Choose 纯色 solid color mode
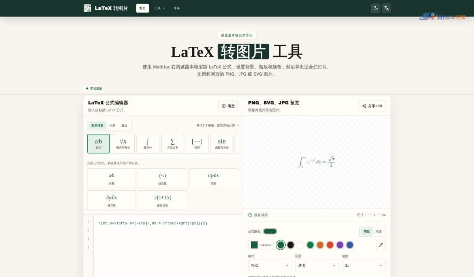The height and width of the screenshot is (277, 474). click(x=367, y=231)
